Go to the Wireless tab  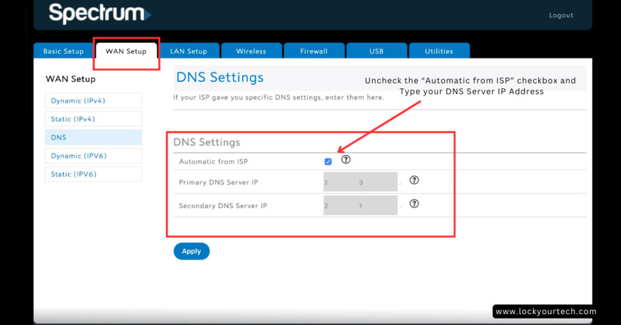coord(251,51)
